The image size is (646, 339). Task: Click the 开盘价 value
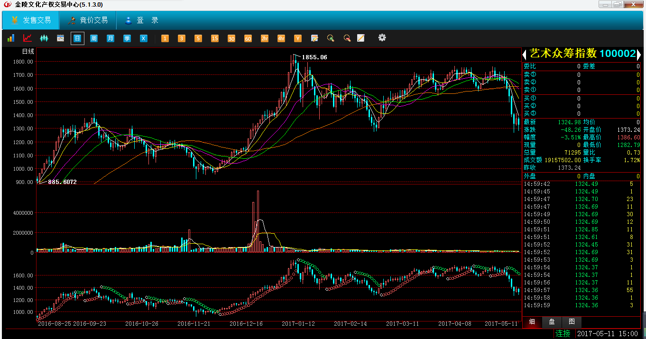coord(628,129)
